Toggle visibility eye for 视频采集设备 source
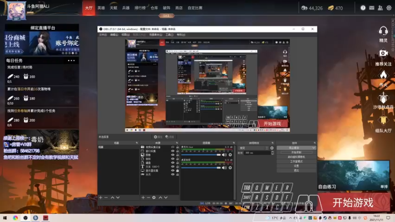This screenshot has width=395, height=222. click(x=172, y=147)
